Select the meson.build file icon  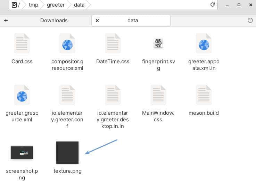tap(204, 95)
